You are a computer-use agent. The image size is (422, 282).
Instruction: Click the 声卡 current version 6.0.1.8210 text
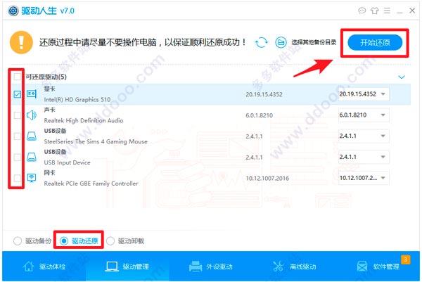pos(259,115)
